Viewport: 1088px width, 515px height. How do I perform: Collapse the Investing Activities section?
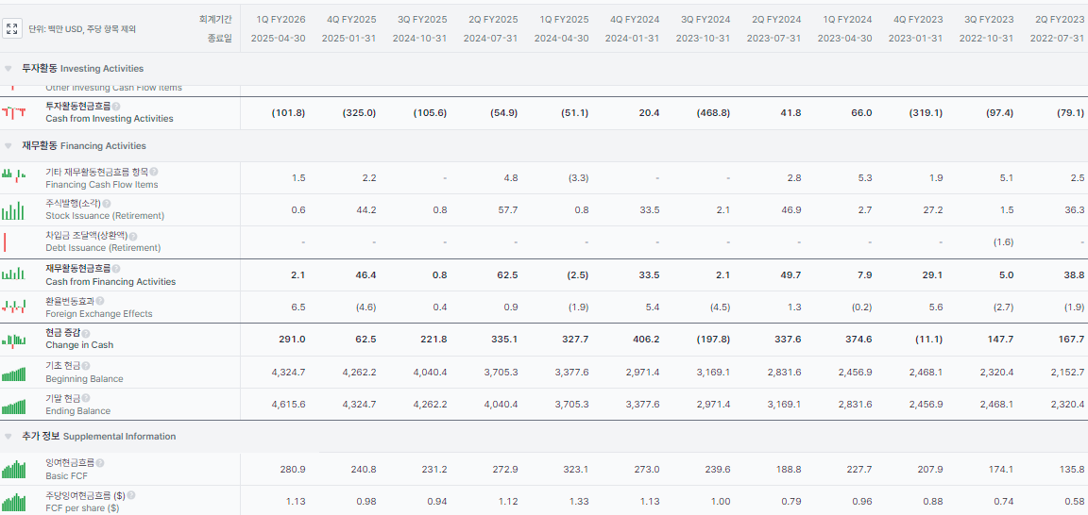tap(8, 69)
